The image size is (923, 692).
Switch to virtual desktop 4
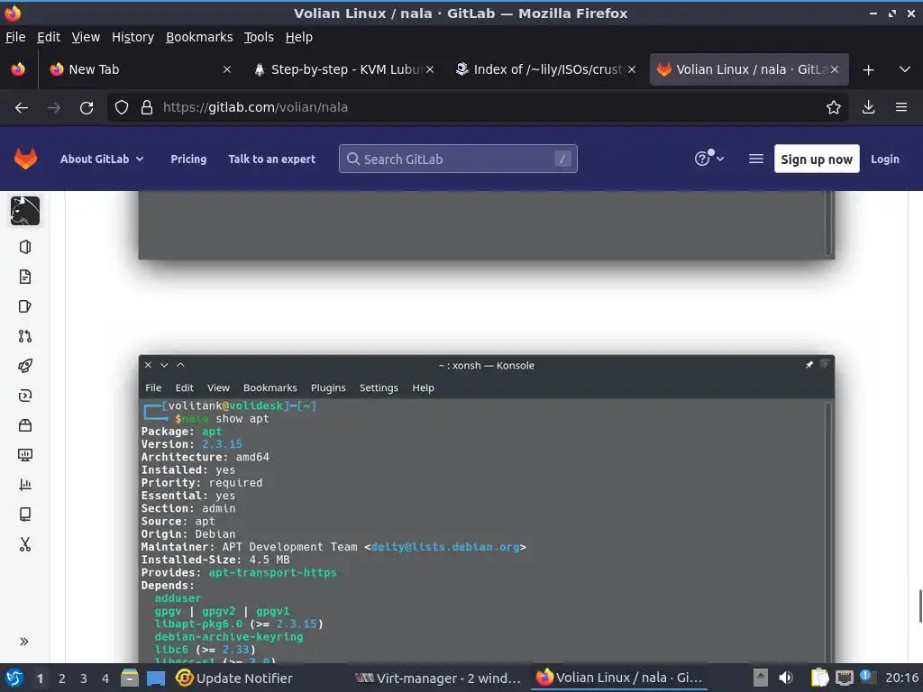(105, 678)
